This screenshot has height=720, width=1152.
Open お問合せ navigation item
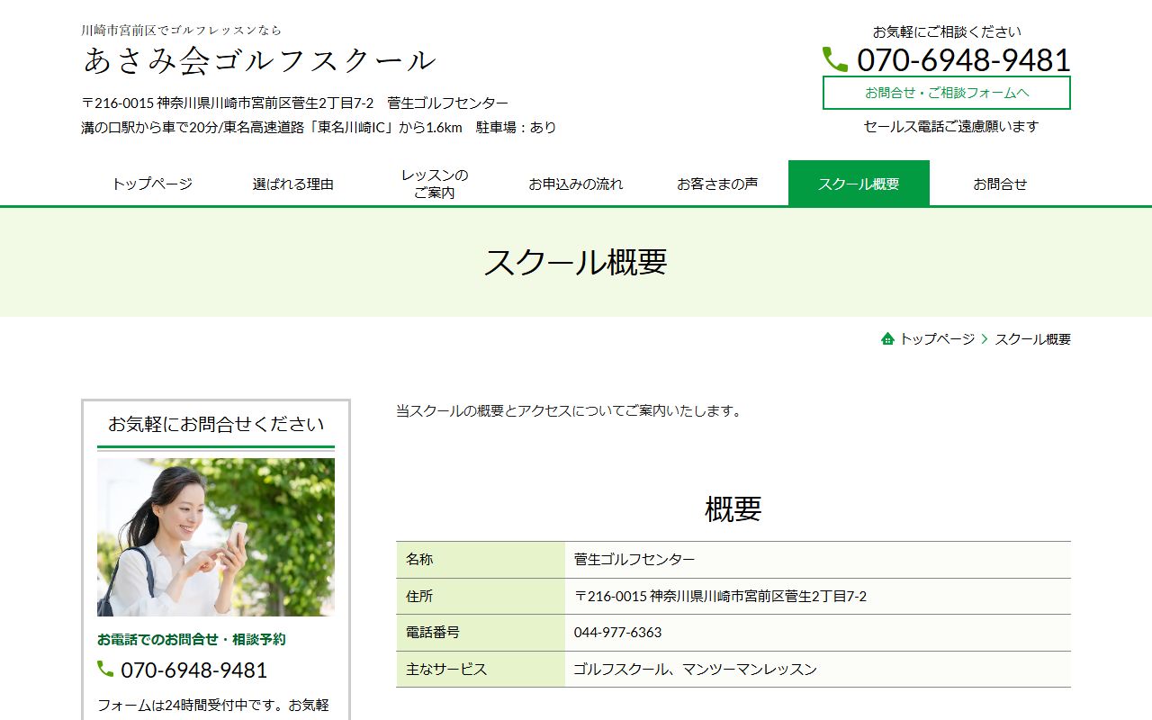point(1000,184)
